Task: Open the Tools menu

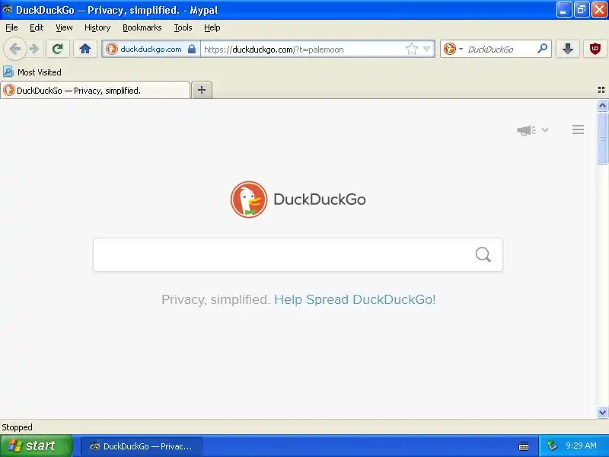Action: [183, 27]
